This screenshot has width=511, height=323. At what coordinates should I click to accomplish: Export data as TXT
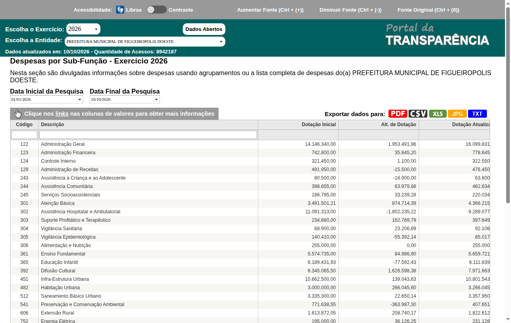(477, 114)
